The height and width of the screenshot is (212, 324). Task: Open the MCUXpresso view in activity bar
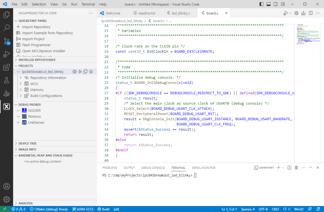coord(6,107)
